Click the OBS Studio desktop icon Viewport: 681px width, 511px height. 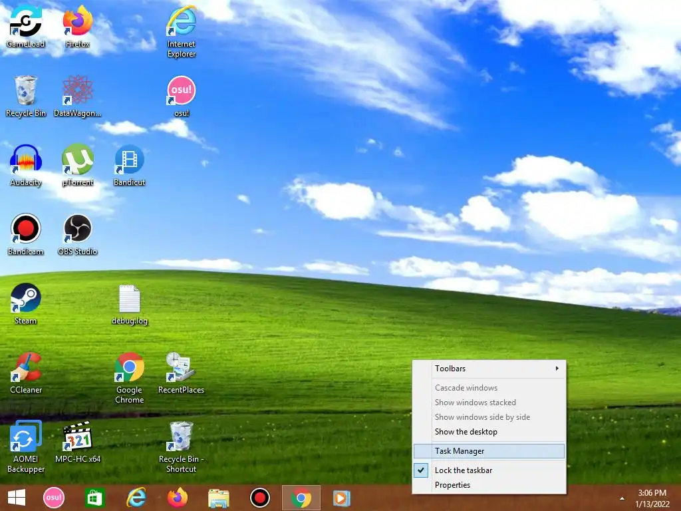pyautogui.click(x=77, y=234)
